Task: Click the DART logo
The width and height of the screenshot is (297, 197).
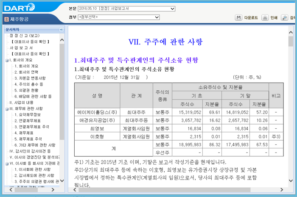Action: (23, 7)
